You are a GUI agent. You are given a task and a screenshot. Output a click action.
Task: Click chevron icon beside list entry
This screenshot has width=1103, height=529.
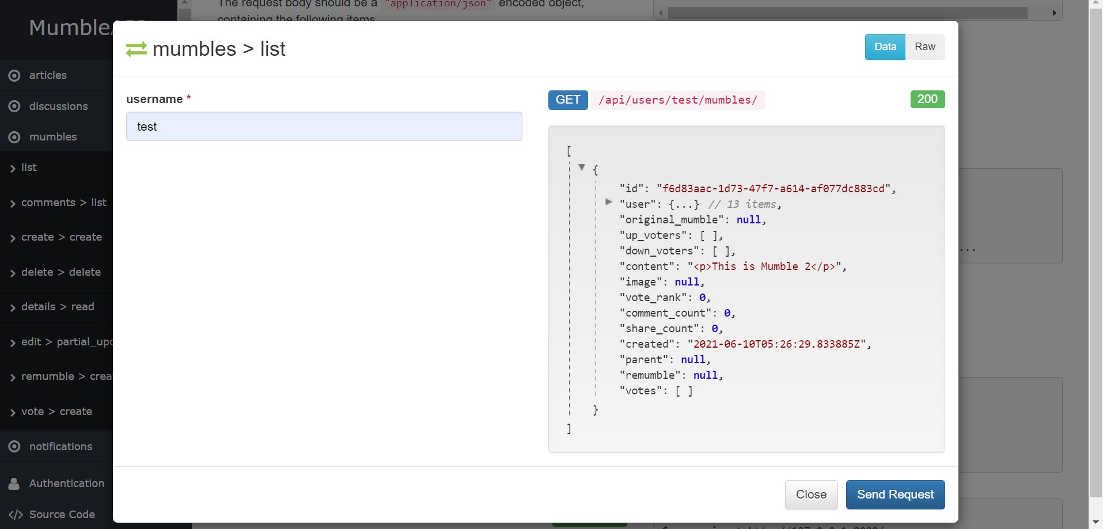pos(13,169)
